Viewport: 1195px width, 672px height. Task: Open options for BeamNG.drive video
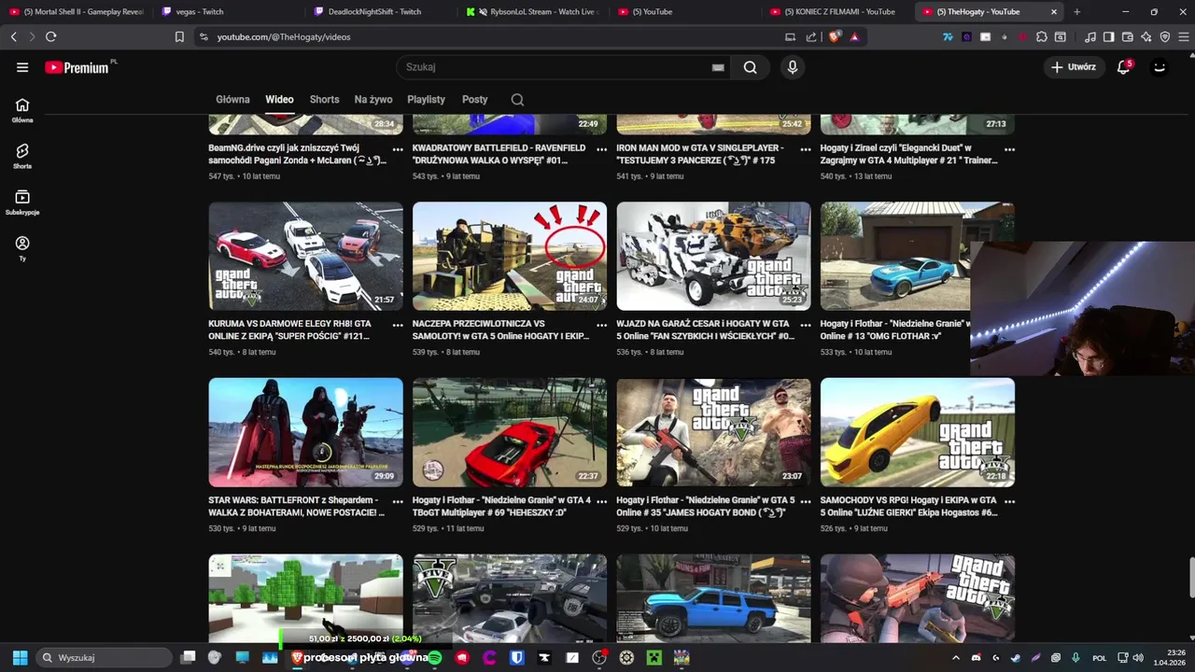[x=398, y=149]
